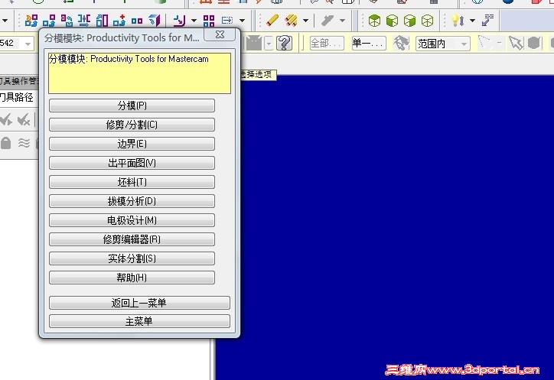The width and height of the screenshot is (554, 380).
Task: Expand dropdown beside the dashed box arrow icon
Action: coord(242,21)
